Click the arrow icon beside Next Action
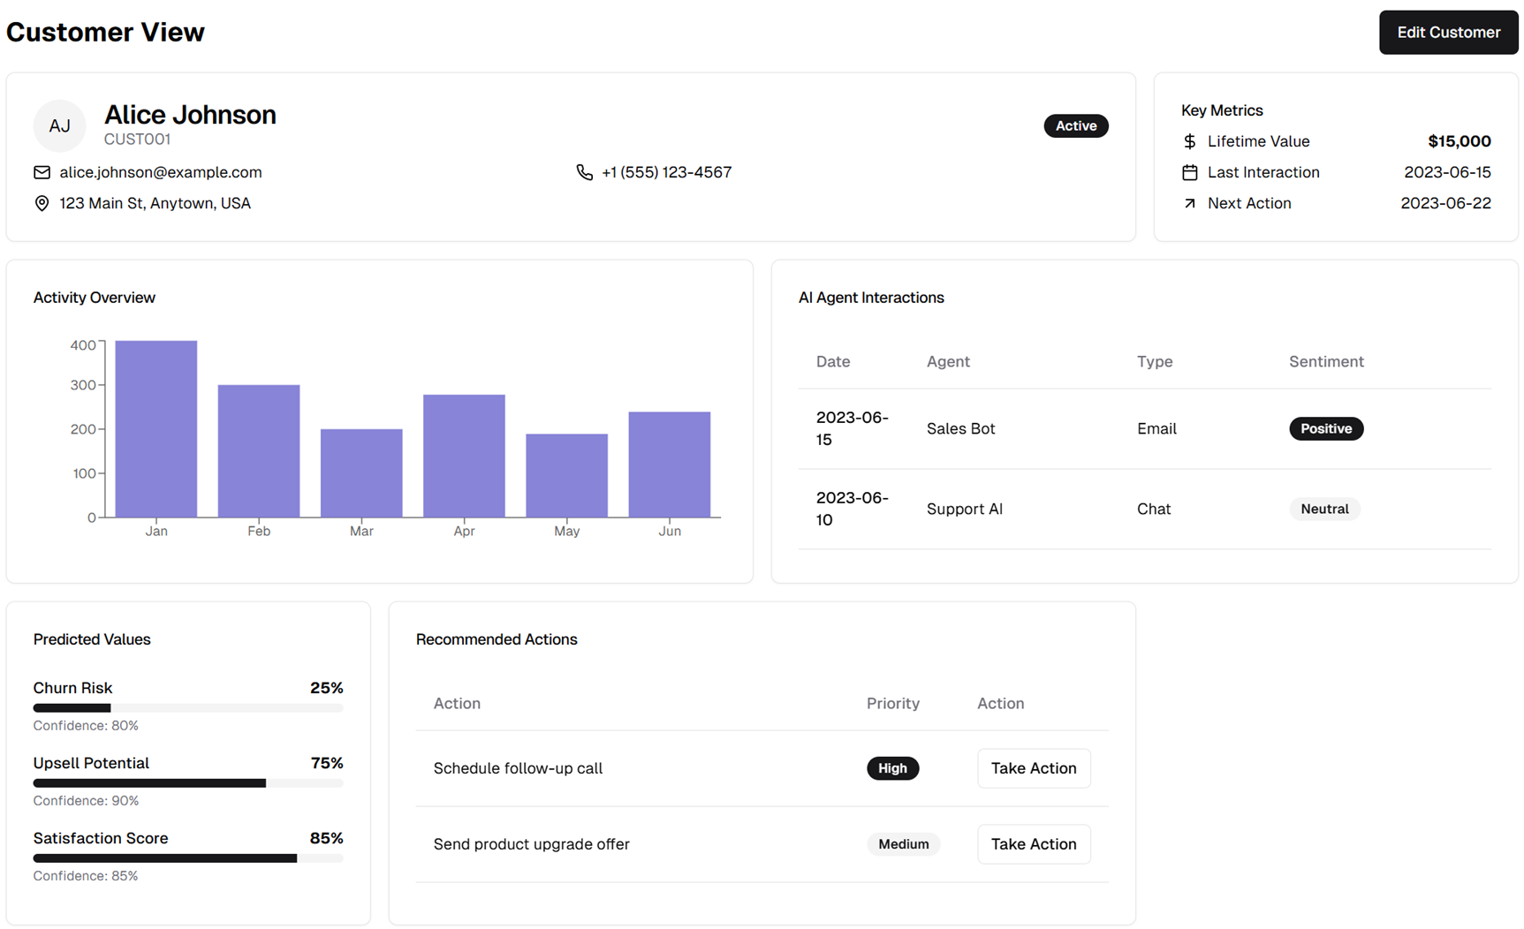Screen dimensions: 1524x929 click(x=1189, y=203)
